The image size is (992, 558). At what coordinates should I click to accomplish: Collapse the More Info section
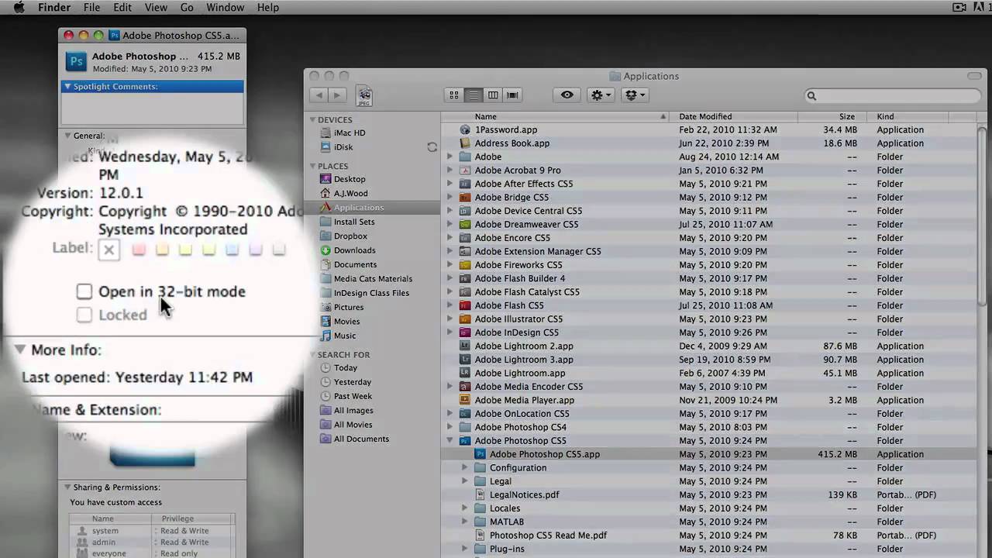[x=20, y=350]
